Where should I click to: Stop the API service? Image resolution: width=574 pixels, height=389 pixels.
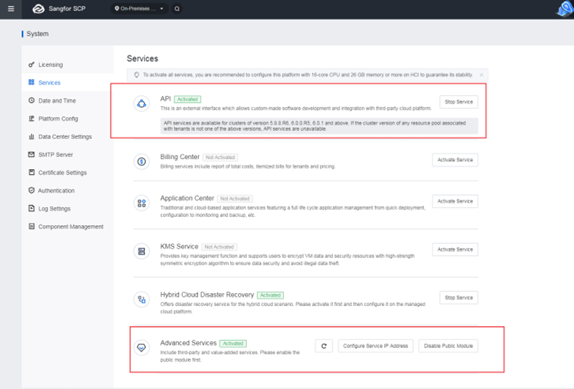click(459, 101)
